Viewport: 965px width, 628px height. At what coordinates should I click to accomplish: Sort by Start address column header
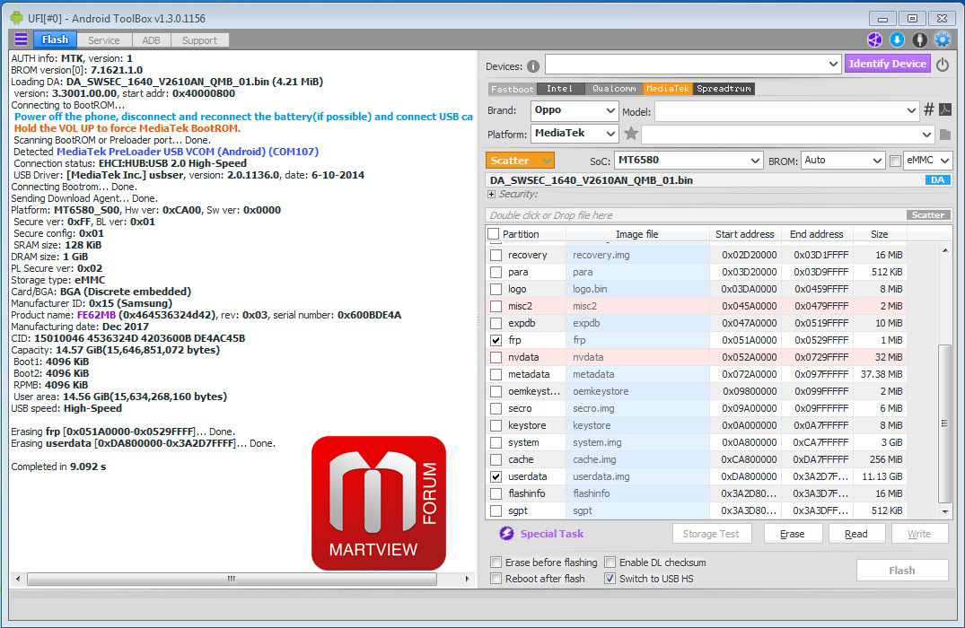tap(745, 234)
